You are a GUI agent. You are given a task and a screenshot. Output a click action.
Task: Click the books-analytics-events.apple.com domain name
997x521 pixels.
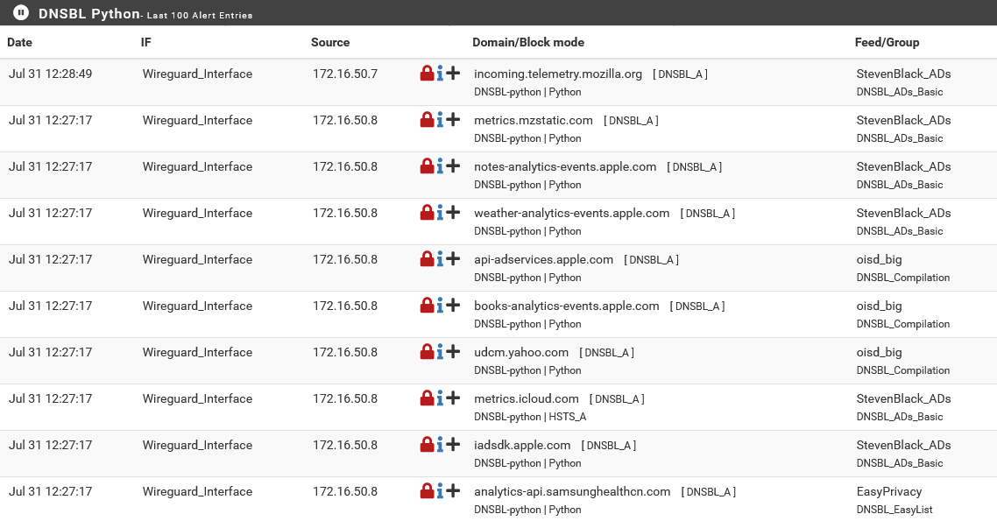tap(567, 306)
